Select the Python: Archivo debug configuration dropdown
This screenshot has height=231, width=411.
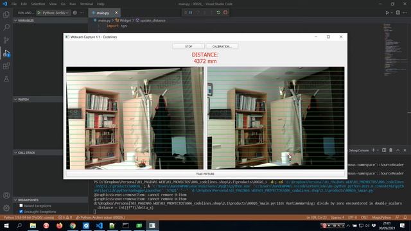56,13
